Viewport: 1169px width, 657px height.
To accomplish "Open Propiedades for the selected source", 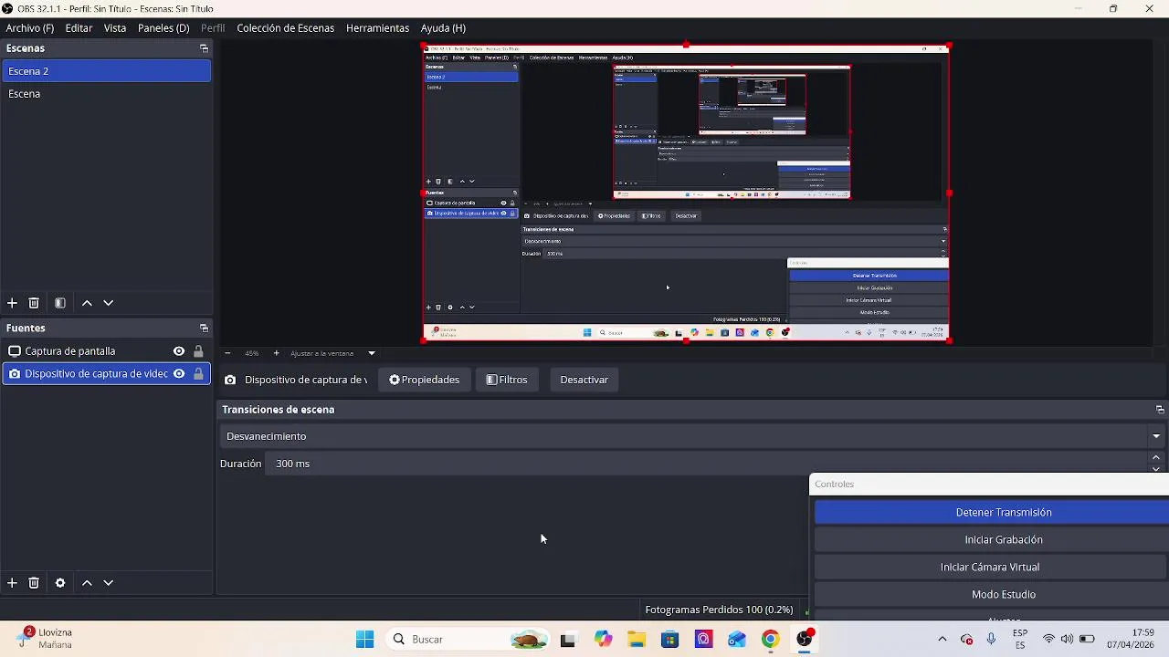I will [x=424, y=380].
